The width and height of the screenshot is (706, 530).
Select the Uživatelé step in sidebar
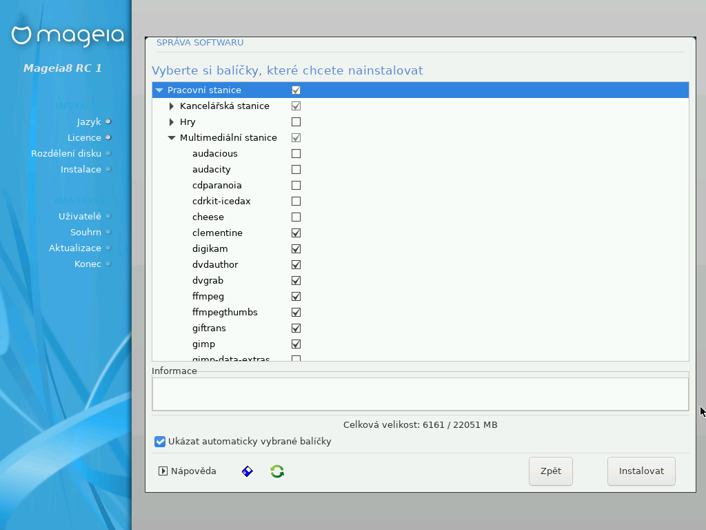pyautogui.click(x=80, y=216)
